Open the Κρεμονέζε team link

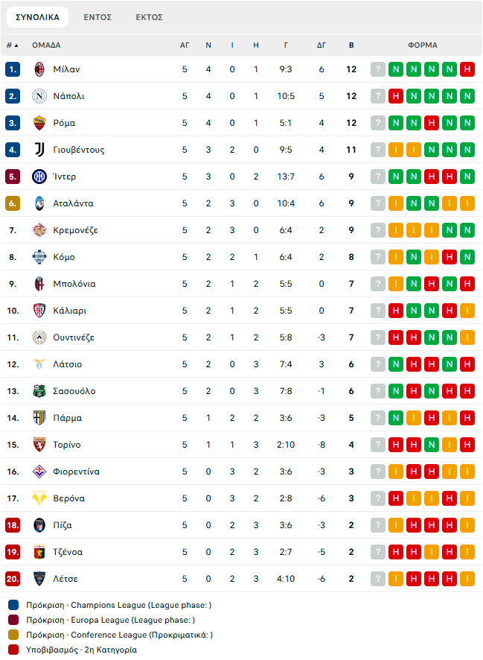pyautogui.click(x=75, y=230)
